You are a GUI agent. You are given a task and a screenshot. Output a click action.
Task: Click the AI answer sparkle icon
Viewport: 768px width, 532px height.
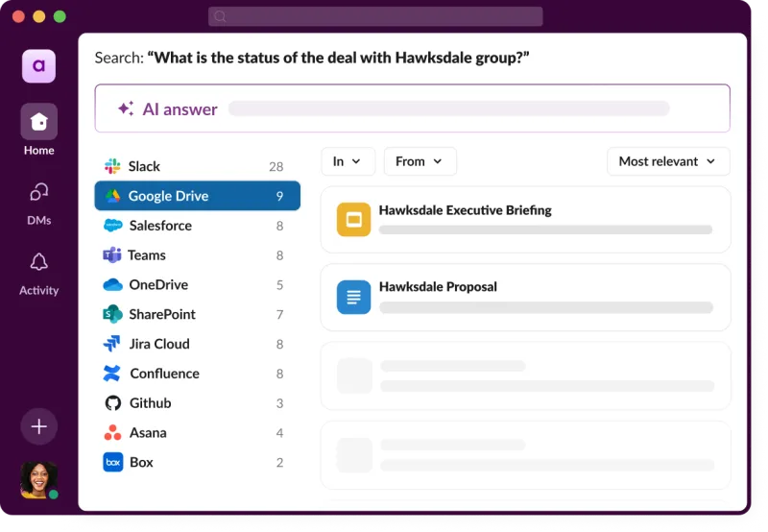coord(126,109)
